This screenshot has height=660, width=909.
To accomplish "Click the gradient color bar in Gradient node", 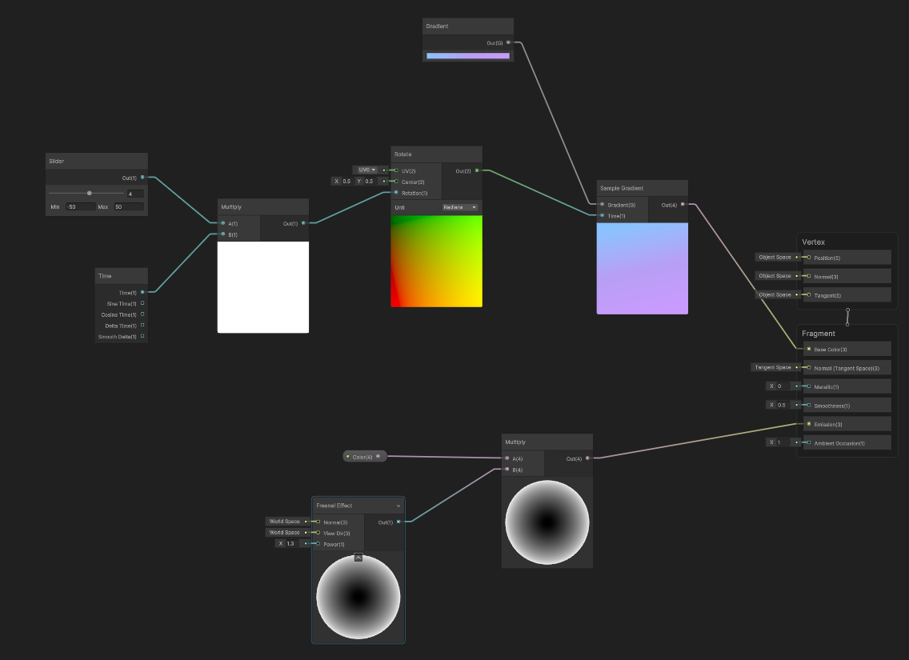I will pos(468,56).
